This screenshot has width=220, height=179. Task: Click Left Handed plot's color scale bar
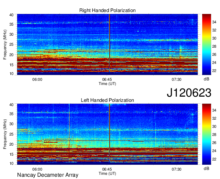pyautogui.click(x=206, y=134)
